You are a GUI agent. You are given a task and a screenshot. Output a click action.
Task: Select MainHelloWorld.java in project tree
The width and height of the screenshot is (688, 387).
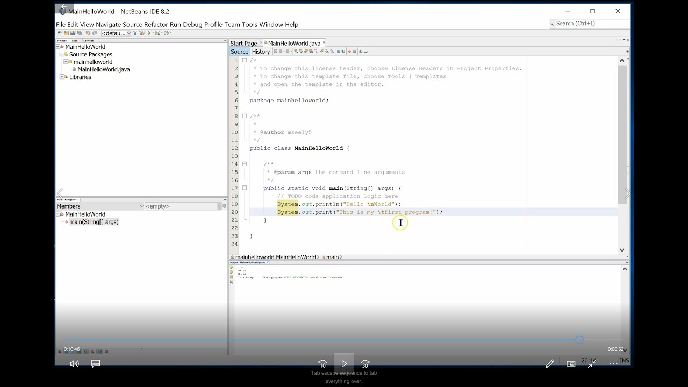[x=103, y=69]
